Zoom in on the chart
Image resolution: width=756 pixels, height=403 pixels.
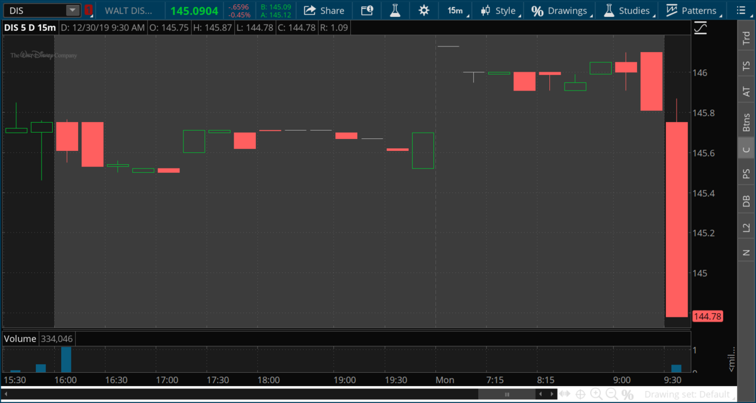click(596, 395)
